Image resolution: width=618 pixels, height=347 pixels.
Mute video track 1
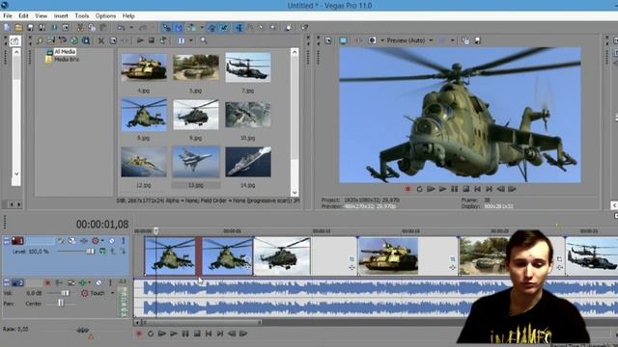112,240
